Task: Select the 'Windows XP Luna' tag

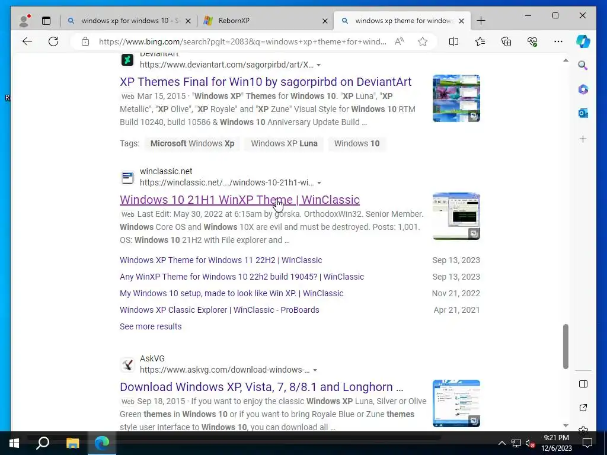Action: pyautogui.click(x=284, y=143)
